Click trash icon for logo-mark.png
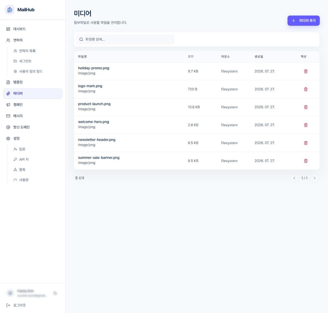Viewport: 328px width, 313px height. pyautogui.click(x=306, y=89)
